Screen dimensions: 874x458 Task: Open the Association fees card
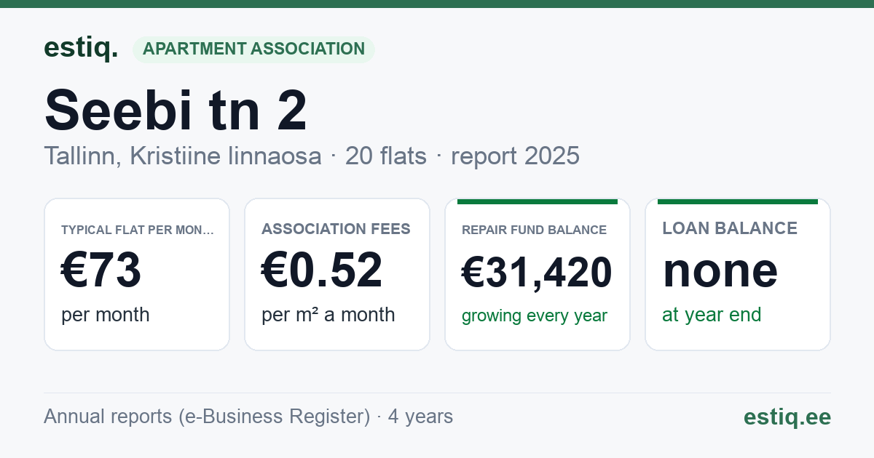(337, 274)
